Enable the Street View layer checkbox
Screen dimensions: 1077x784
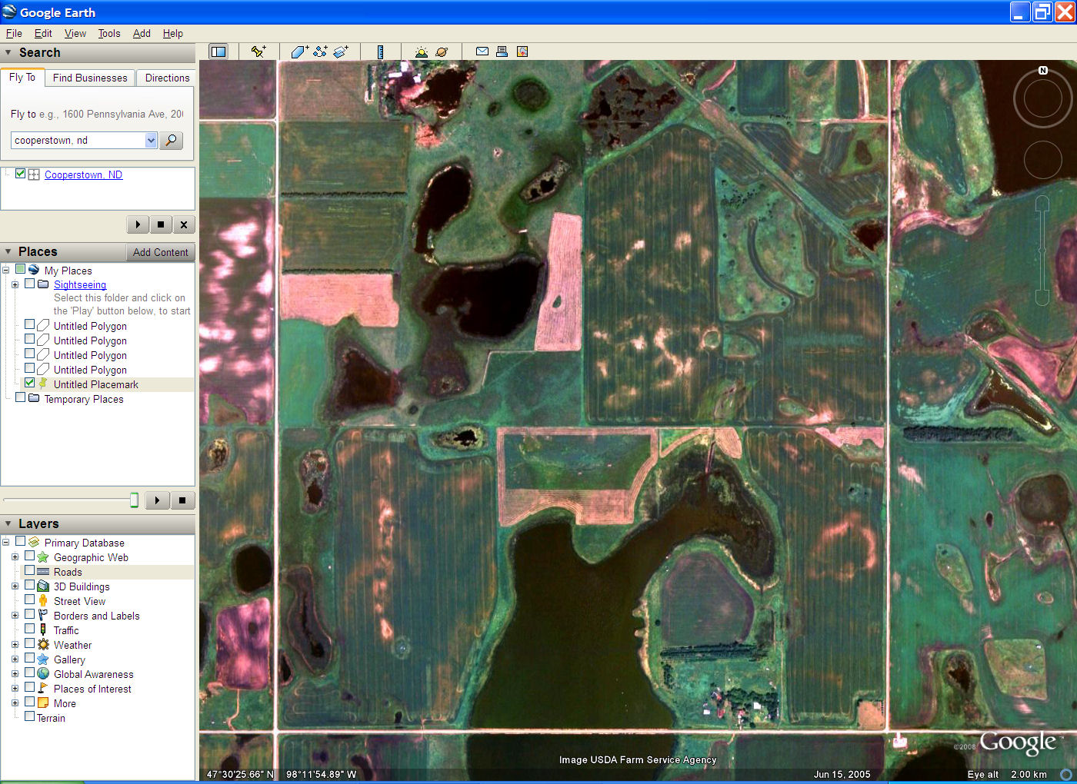coord(29,600)
